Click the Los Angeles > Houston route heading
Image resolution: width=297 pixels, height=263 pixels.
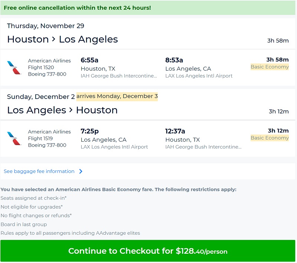(x=62, y=110)
